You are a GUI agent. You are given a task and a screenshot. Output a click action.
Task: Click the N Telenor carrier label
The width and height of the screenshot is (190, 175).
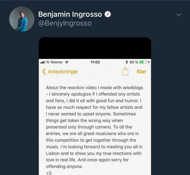click(x=55, y=62)
